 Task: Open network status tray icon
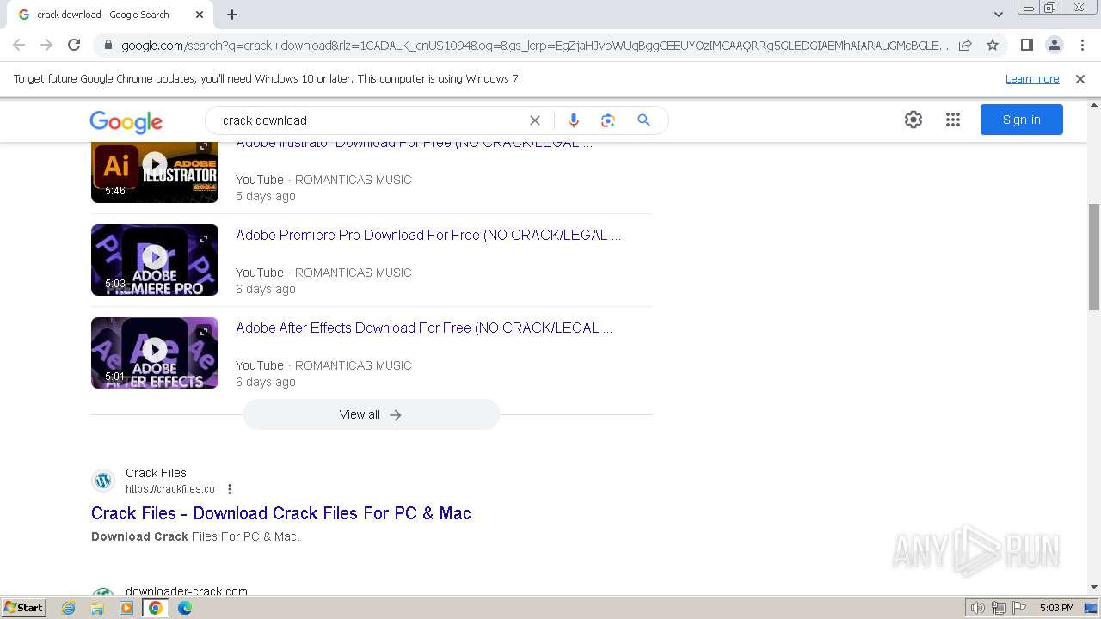pyautogui.click(x=999, y=608)
